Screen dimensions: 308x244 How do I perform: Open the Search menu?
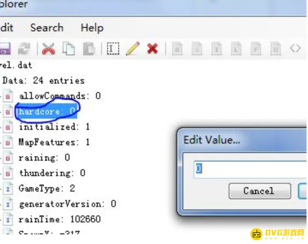(x=47, y=28)
